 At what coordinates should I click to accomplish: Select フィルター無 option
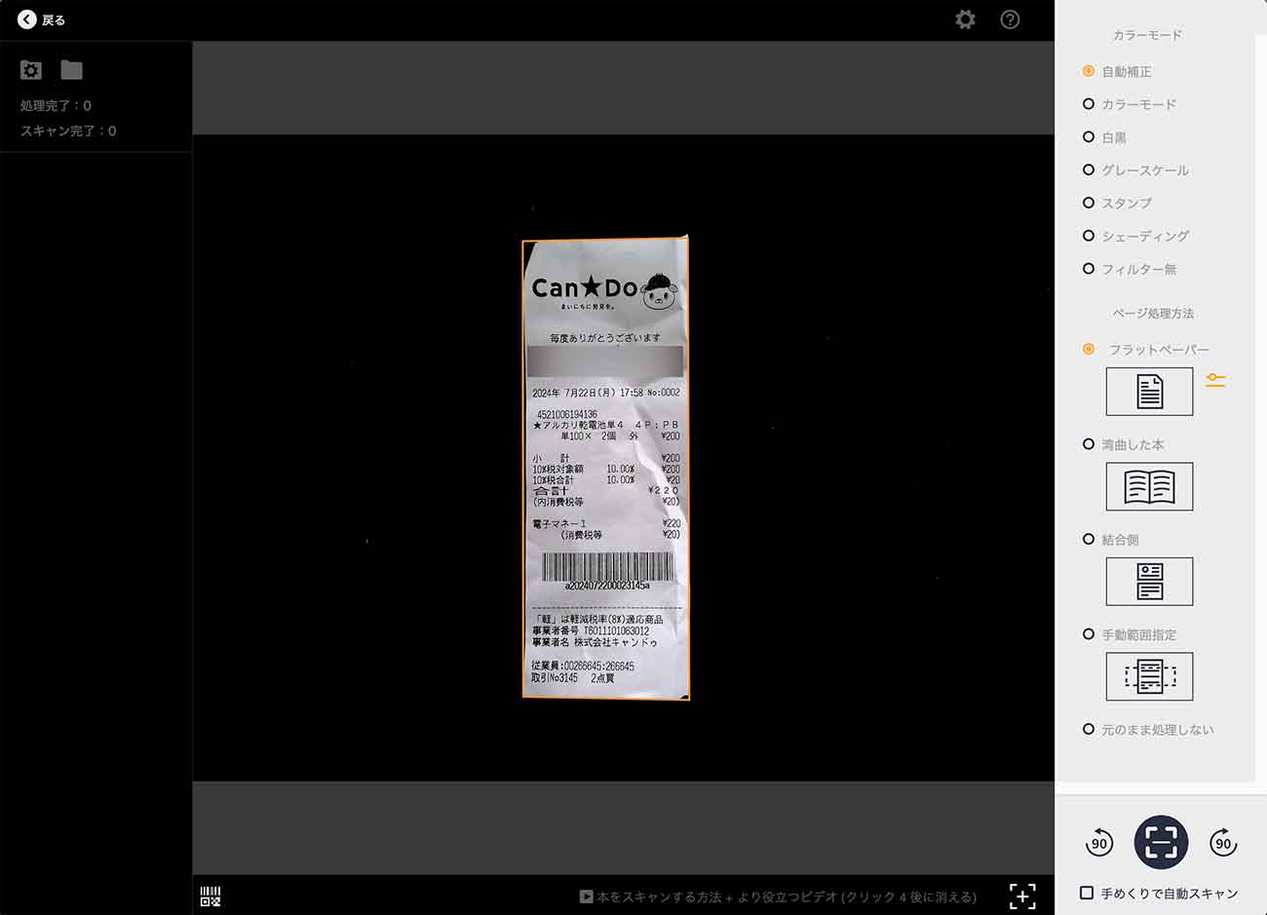(x=1130, y=269)
